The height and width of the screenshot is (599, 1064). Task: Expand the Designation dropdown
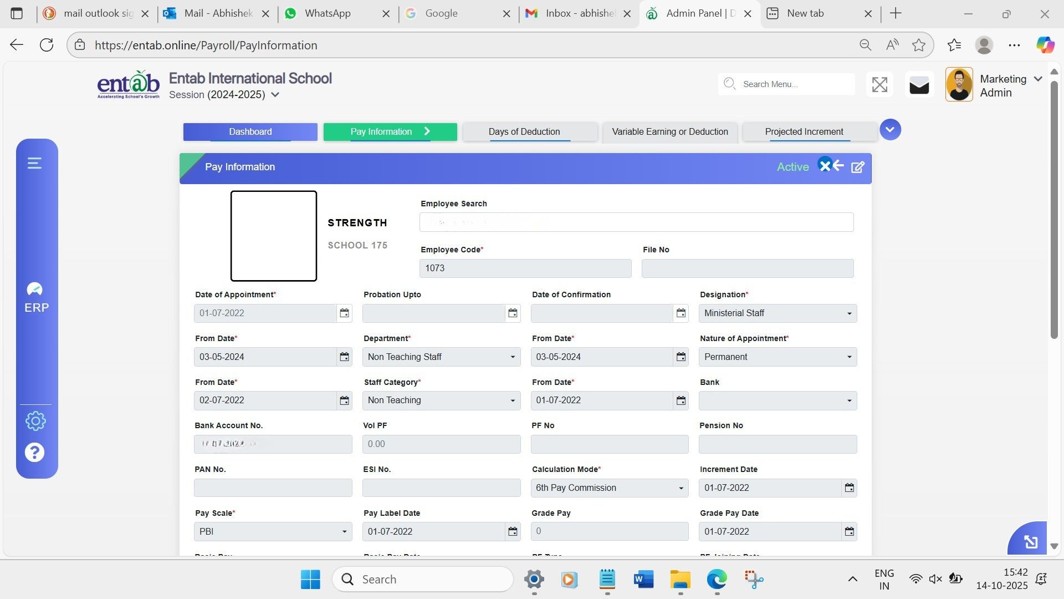[x=777, y=313]
